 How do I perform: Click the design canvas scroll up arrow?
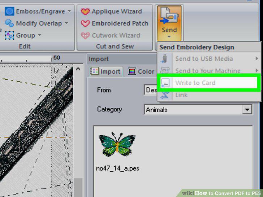pyautogui.click(x=78, y=69)
